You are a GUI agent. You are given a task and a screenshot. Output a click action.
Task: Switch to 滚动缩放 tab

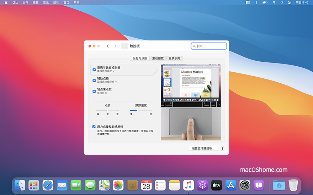(158, 58)
